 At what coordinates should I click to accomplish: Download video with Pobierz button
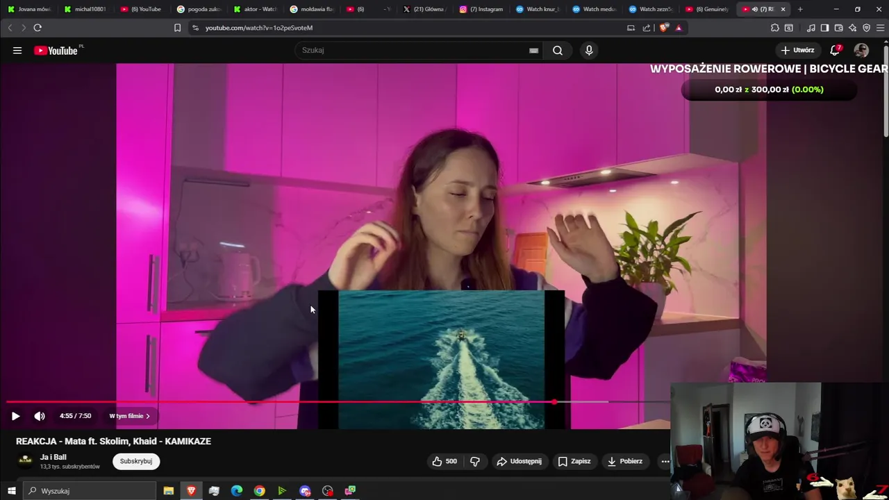[x=625, y=461]
